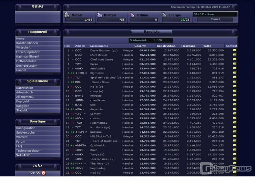Go to Allianzmenü
The height and width of the screenshot is (177, 255).
tap(38, 97)
